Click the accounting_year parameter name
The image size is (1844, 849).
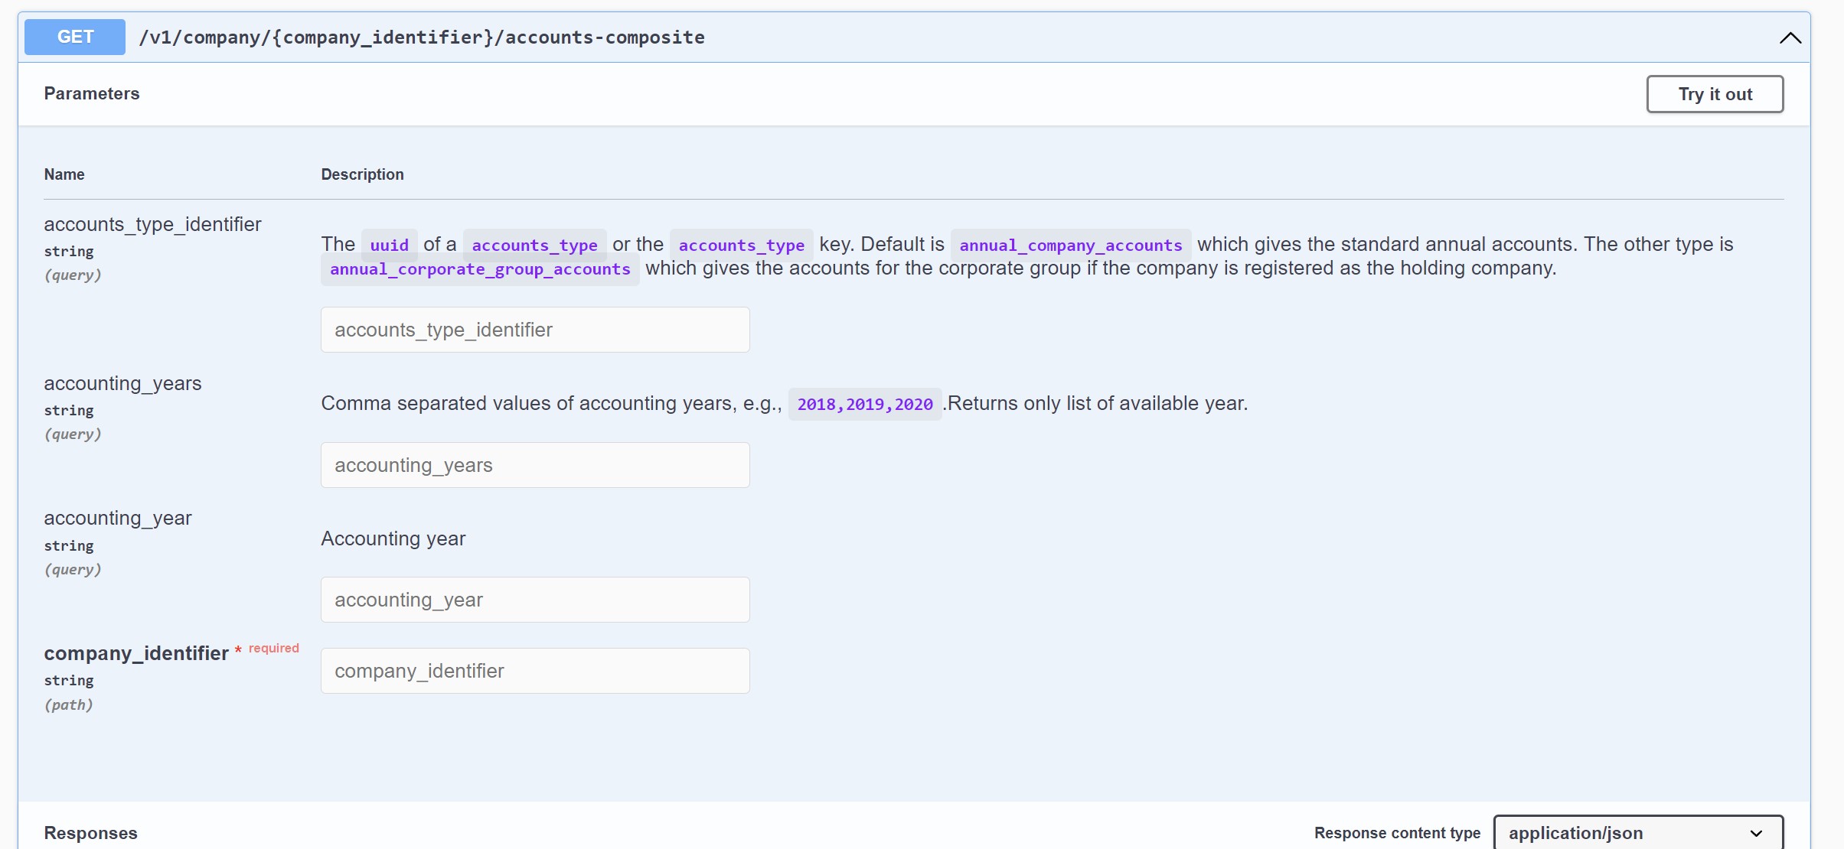click(118, 518)
